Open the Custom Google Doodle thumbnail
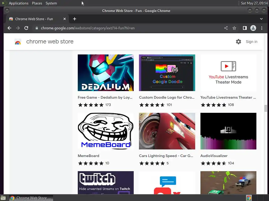The image size is (269, 201). (167, 73)
